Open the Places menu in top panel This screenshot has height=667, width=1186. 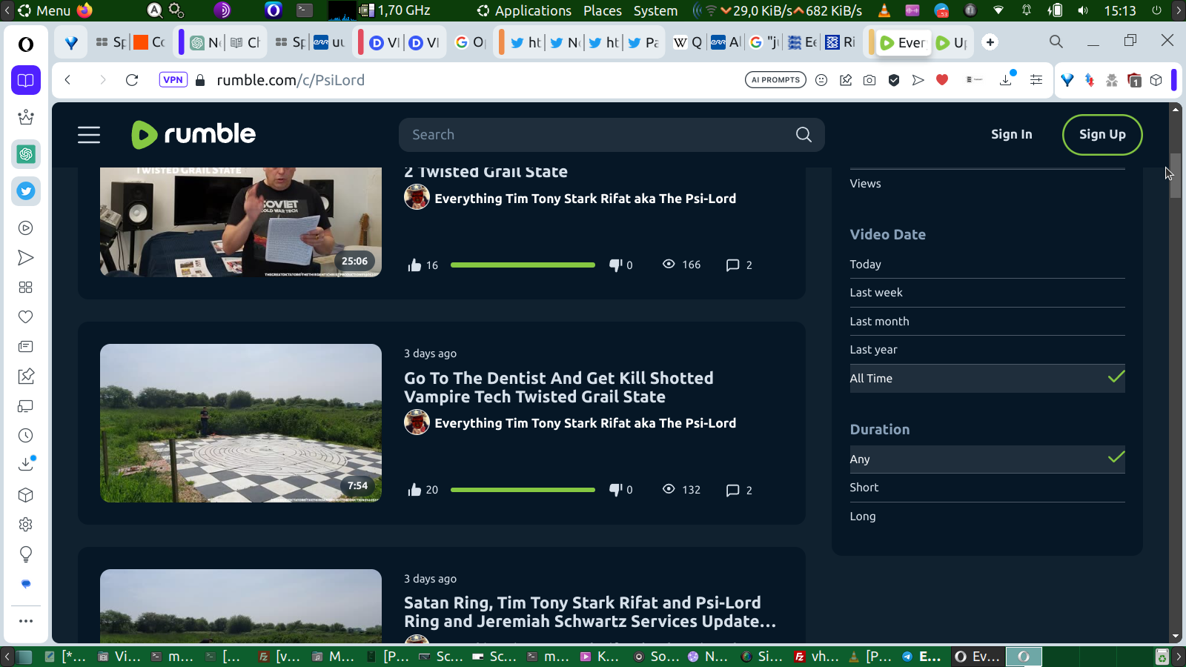[603, 10]
